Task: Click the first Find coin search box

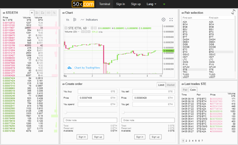Action: click(195, 18)
